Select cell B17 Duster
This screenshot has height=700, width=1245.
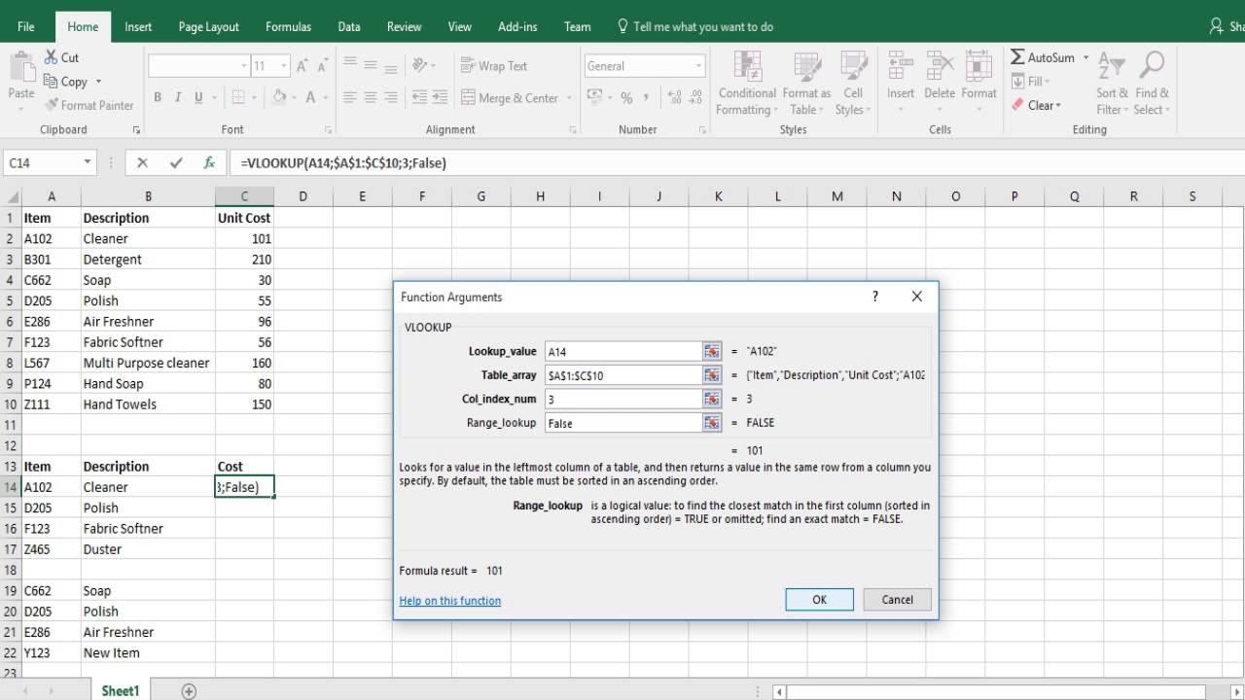click(x=148, y=549)
